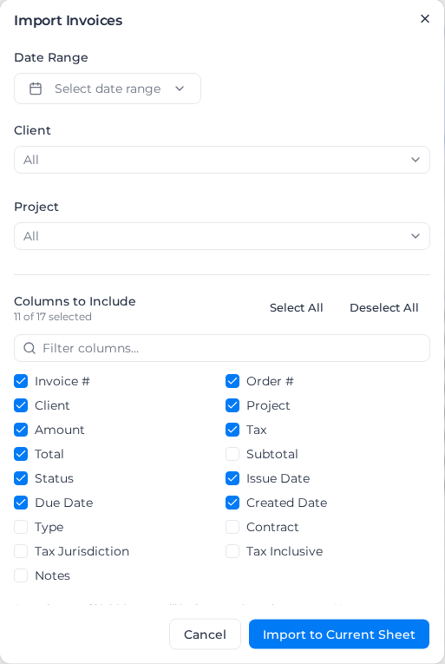Uncheck the Tax checkbox
This screenshot has width=445, height=664.
pyautogui.click(x=232, y=430)
